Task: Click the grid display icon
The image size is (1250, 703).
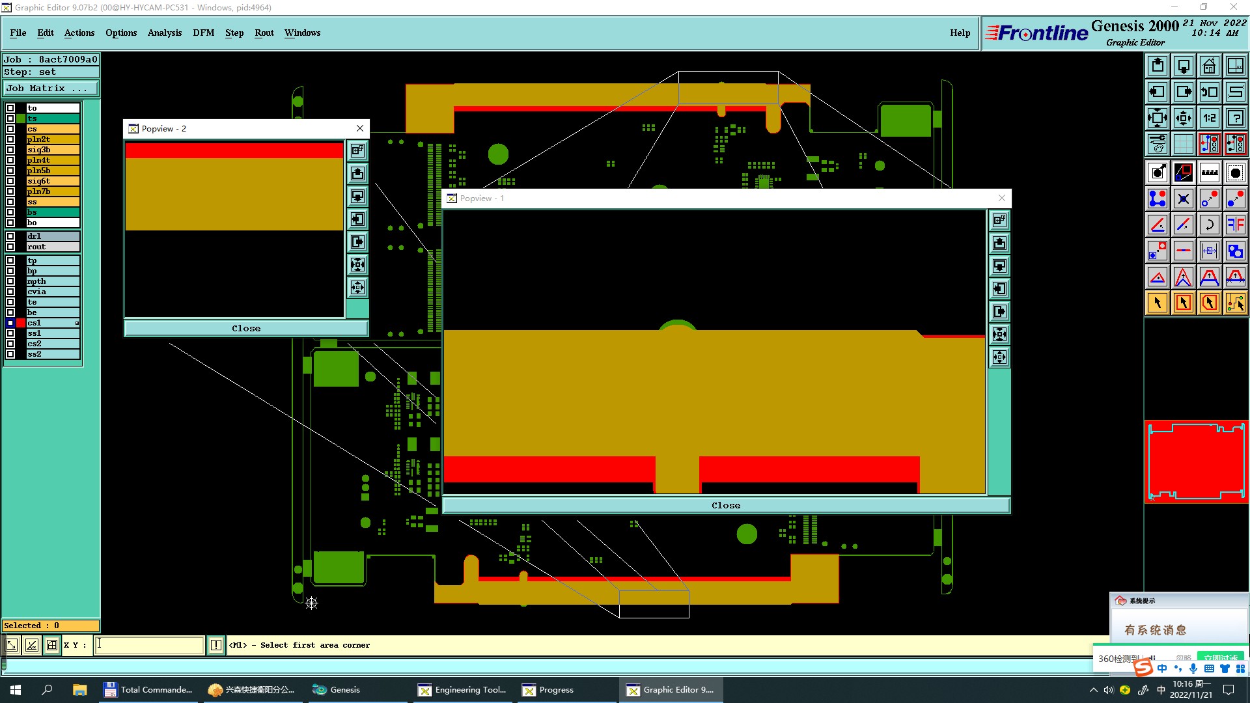Action: coord(1183,144)
